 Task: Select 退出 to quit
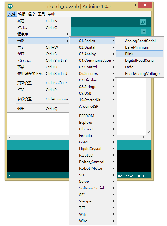click(x=38, y=109)
